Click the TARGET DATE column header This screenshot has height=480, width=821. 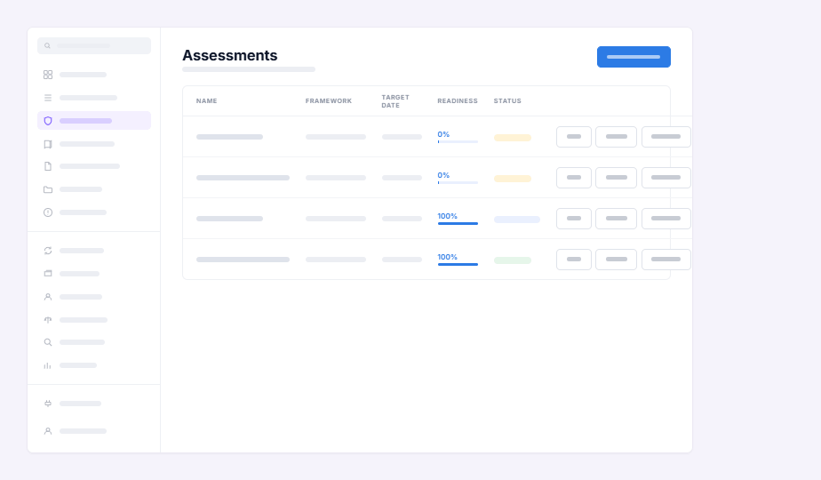coord(395,101)
